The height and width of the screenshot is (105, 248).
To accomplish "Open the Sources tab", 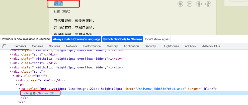I will tap(54, 46).
